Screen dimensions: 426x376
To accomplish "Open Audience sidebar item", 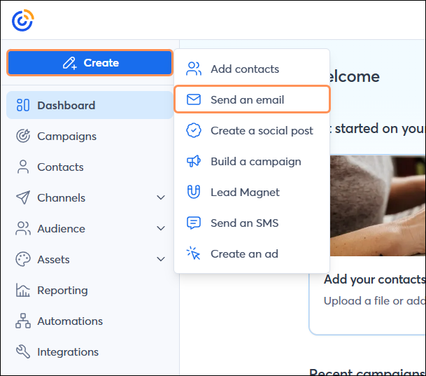I will point(90,229).
